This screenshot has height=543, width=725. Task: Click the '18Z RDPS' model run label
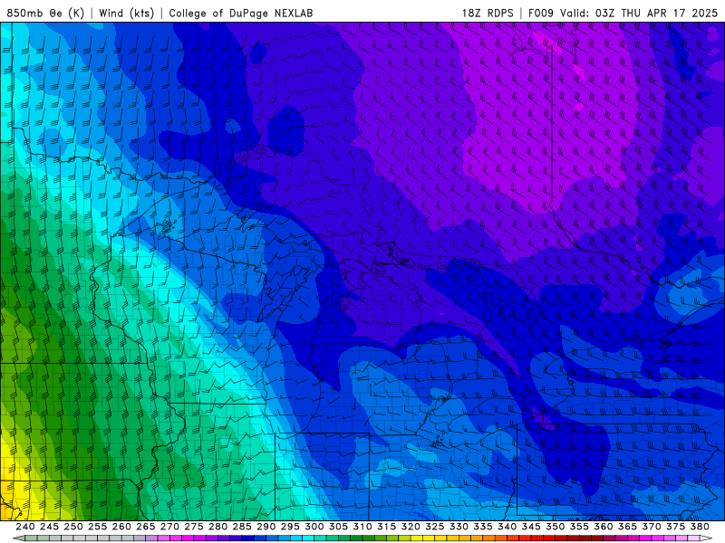coord(488,13)
